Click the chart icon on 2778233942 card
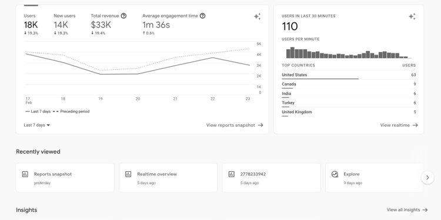 232,174
